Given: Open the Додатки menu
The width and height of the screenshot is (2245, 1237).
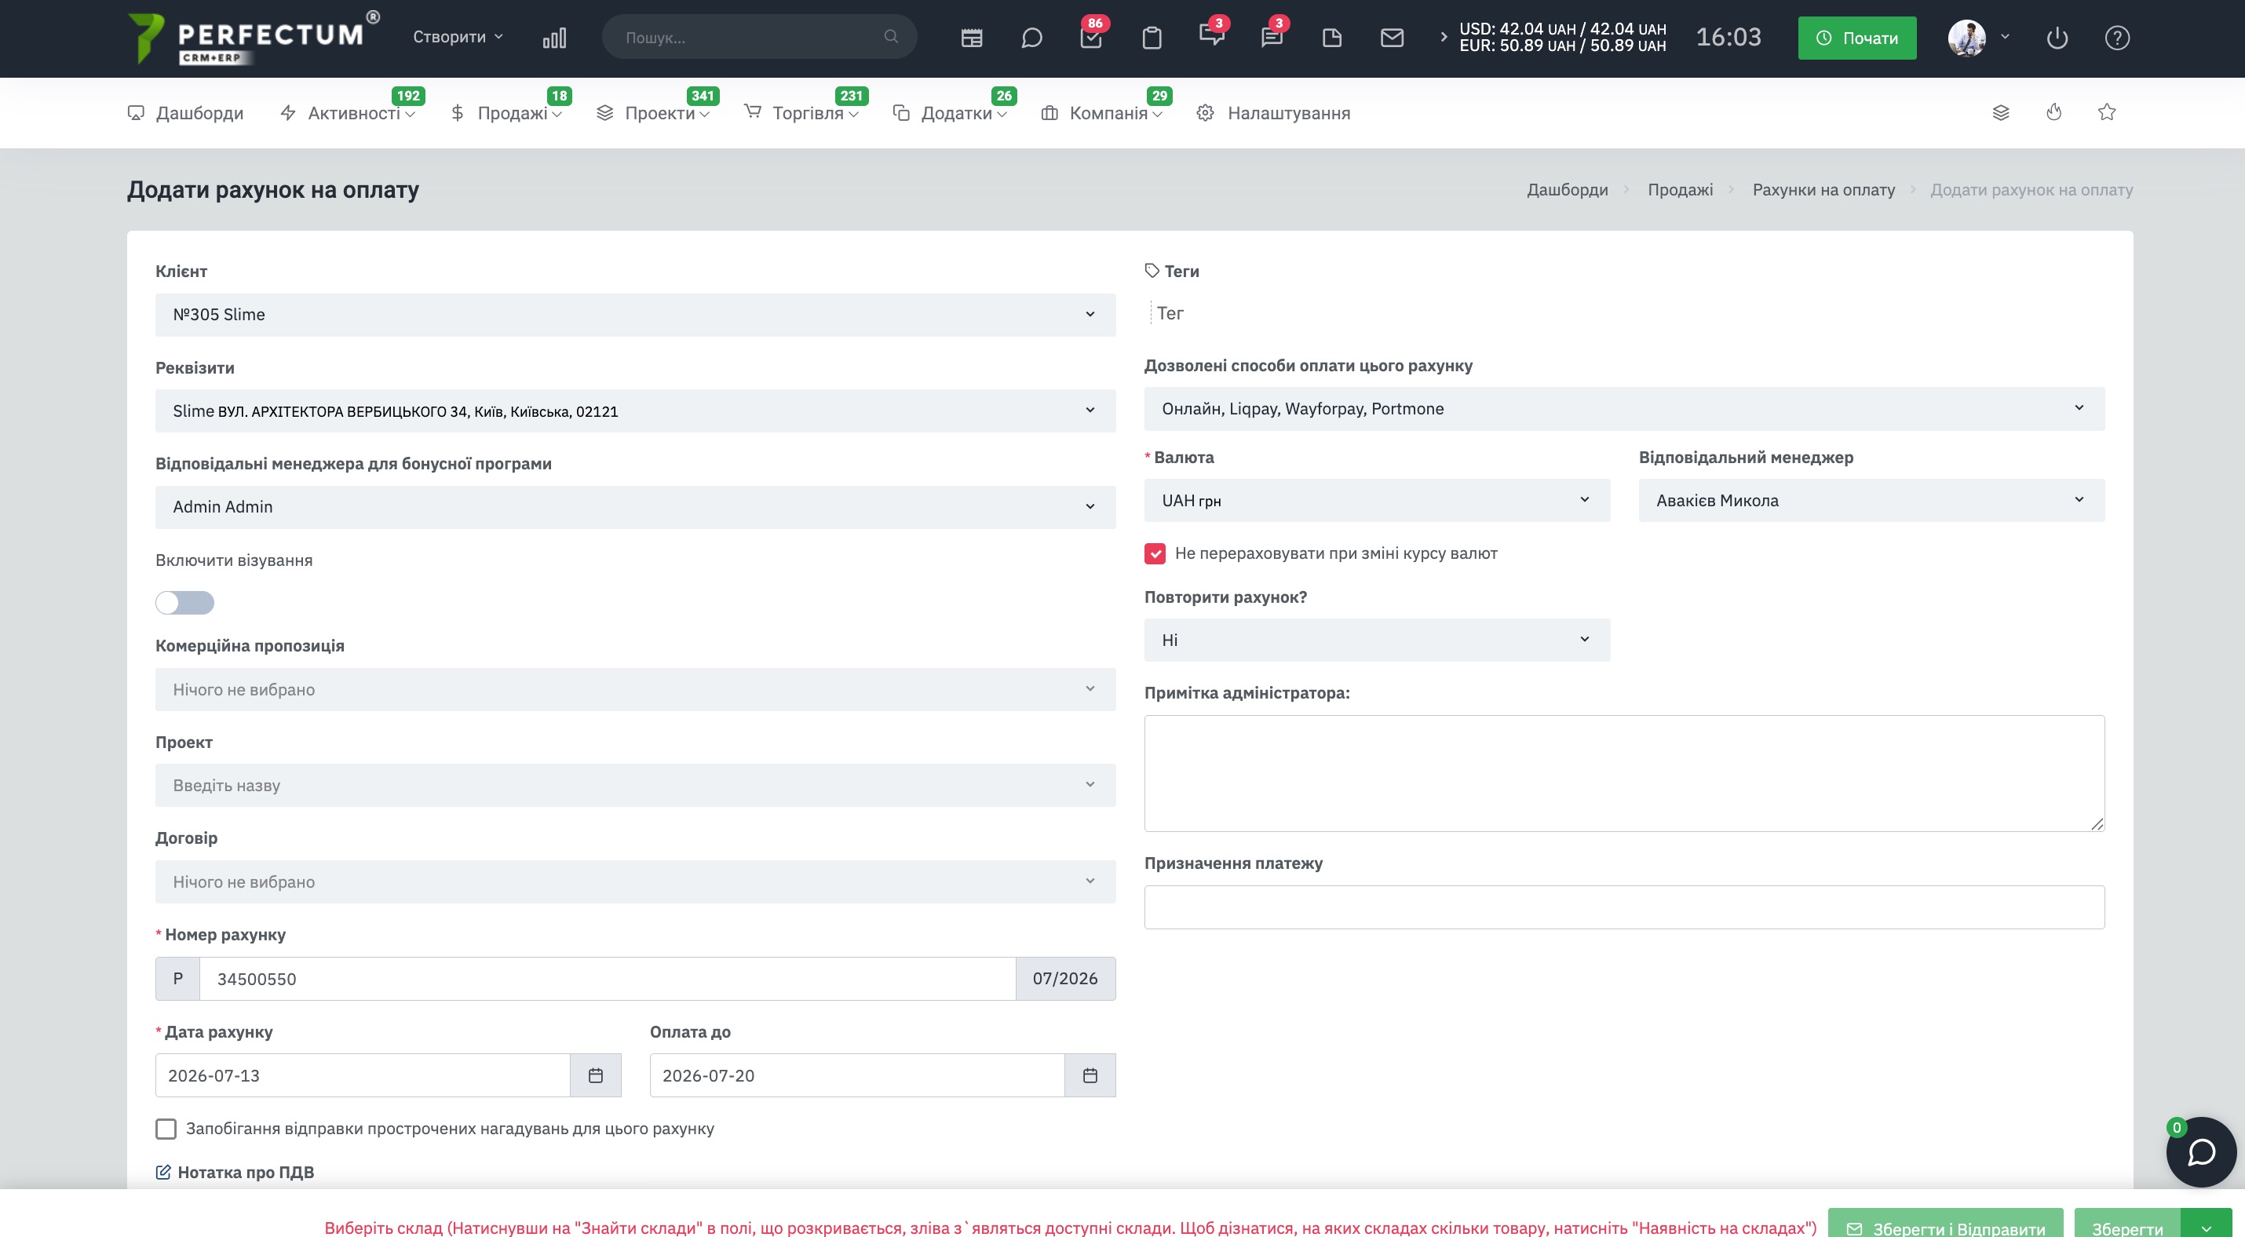Looking at the screenshot, I should click(x=950, y=113).
